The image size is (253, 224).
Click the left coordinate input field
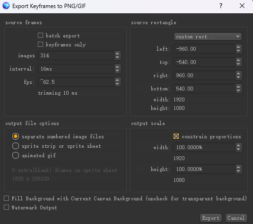[204, 49]
